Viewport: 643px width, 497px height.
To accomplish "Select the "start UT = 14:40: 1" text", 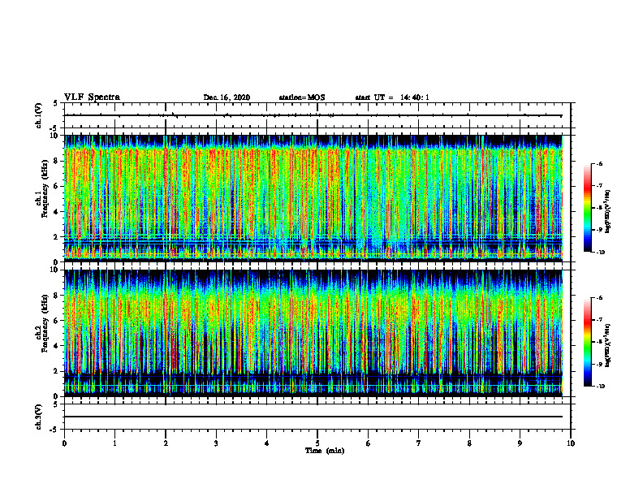I will (392, 97).
